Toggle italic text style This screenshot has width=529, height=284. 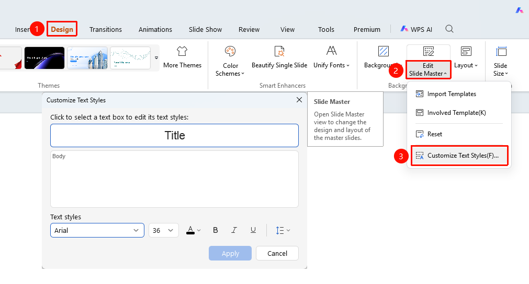pyautogui.click(x=234, y=230)
